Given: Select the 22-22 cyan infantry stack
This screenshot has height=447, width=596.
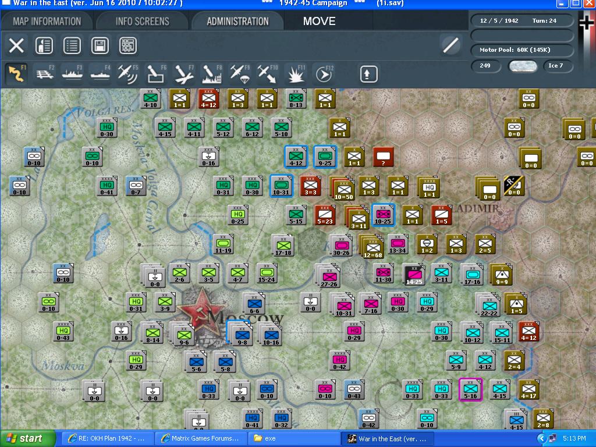Looking at the screenshot, I should 488,305.
